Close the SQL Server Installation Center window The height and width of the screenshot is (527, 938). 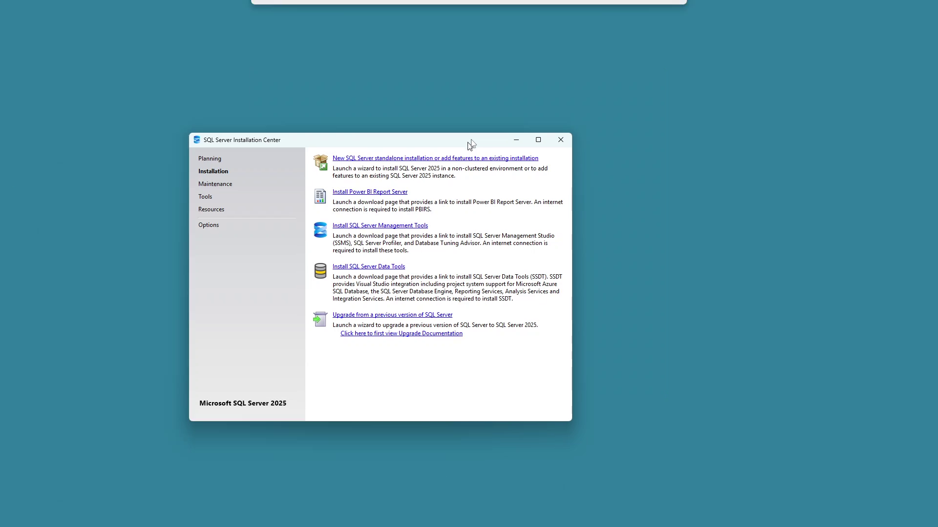coord(561,140)
